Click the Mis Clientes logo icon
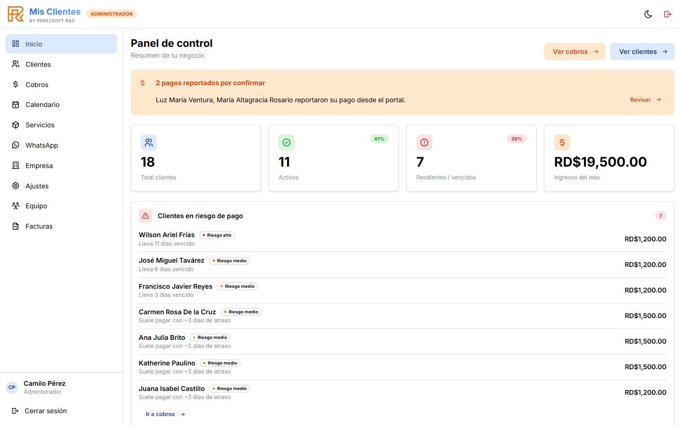 click(x=16, y=14)
